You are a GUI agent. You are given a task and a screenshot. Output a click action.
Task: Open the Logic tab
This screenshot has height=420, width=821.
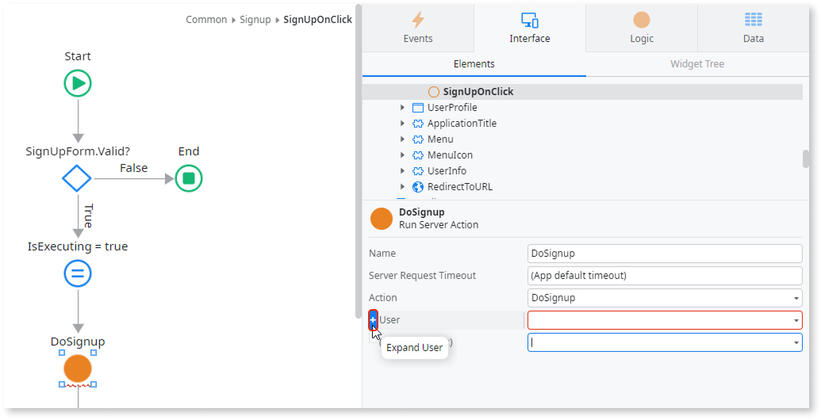642,28
